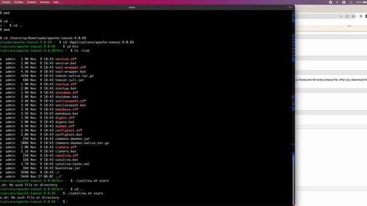Click the catalina.sh file entry in listing
This screenshot has height=206, width=367.
pos(67,156)
